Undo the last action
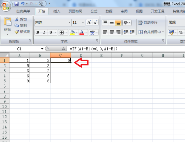The image size is (185, 142). coord(23,4)
